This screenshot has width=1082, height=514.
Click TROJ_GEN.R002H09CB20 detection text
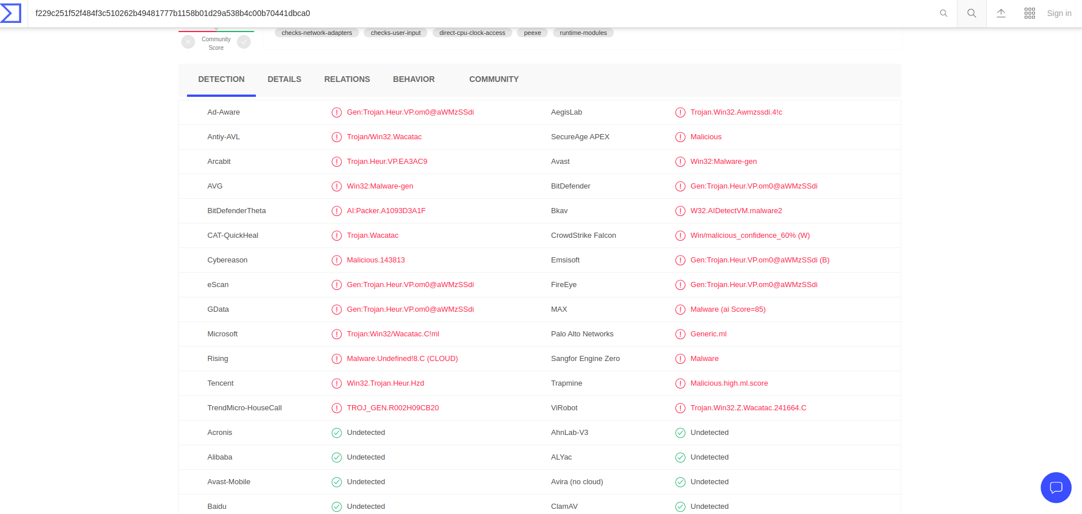click(x=393, y=408)
